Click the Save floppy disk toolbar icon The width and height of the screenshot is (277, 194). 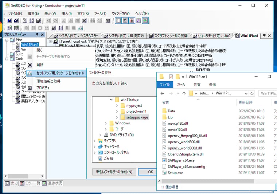[x=9, y=21]
